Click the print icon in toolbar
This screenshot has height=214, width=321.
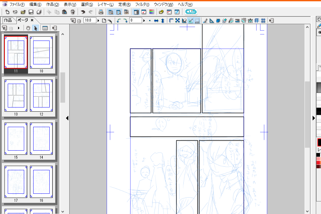click(101, 12)
